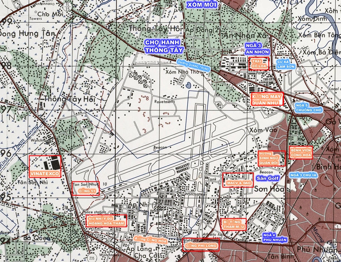The height and width of the screenshot is (262, 341).
Task: Select the trường SINH NGỮ QUÂN ĐỘI box
Action: point(271,158)
